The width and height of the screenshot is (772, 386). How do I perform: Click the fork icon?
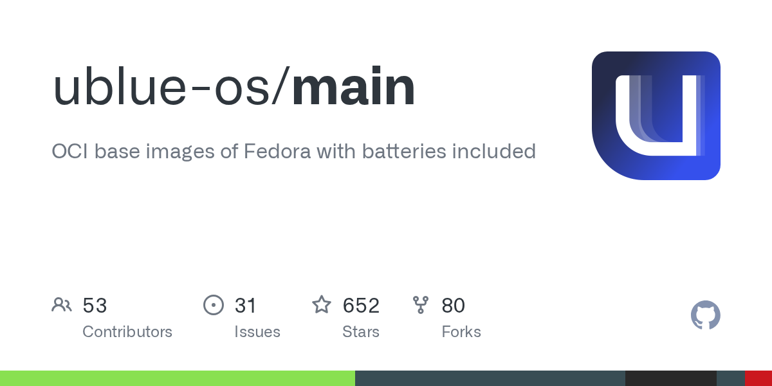click(x=421, y=305)
